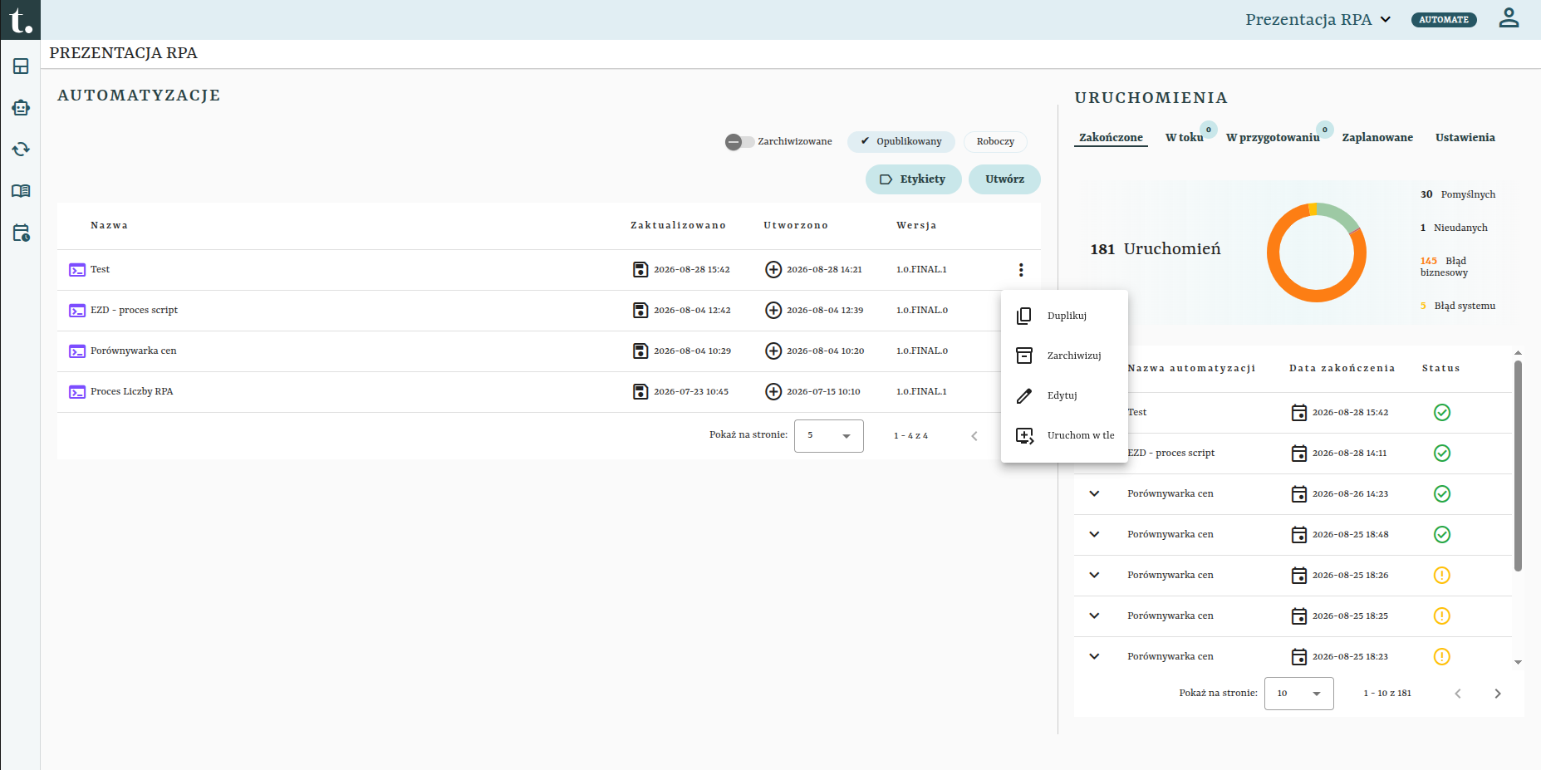Open automations rows-per-page dropdown showing 5
The image size is (1541, 770).
[829, 436]
